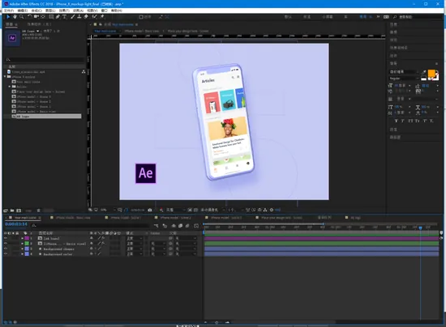Select the Brush tool
Viewport: 446px width, 327px height.
coord(72,17)
